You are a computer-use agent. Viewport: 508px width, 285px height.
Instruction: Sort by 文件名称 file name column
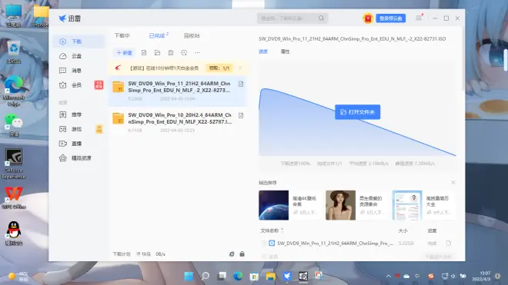pos(272,230)
